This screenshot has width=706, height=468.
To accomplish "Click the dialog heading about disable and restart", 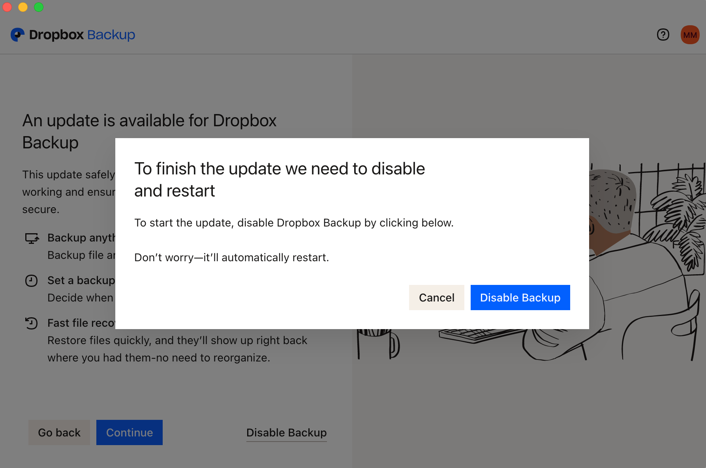I will pos(280,180).
